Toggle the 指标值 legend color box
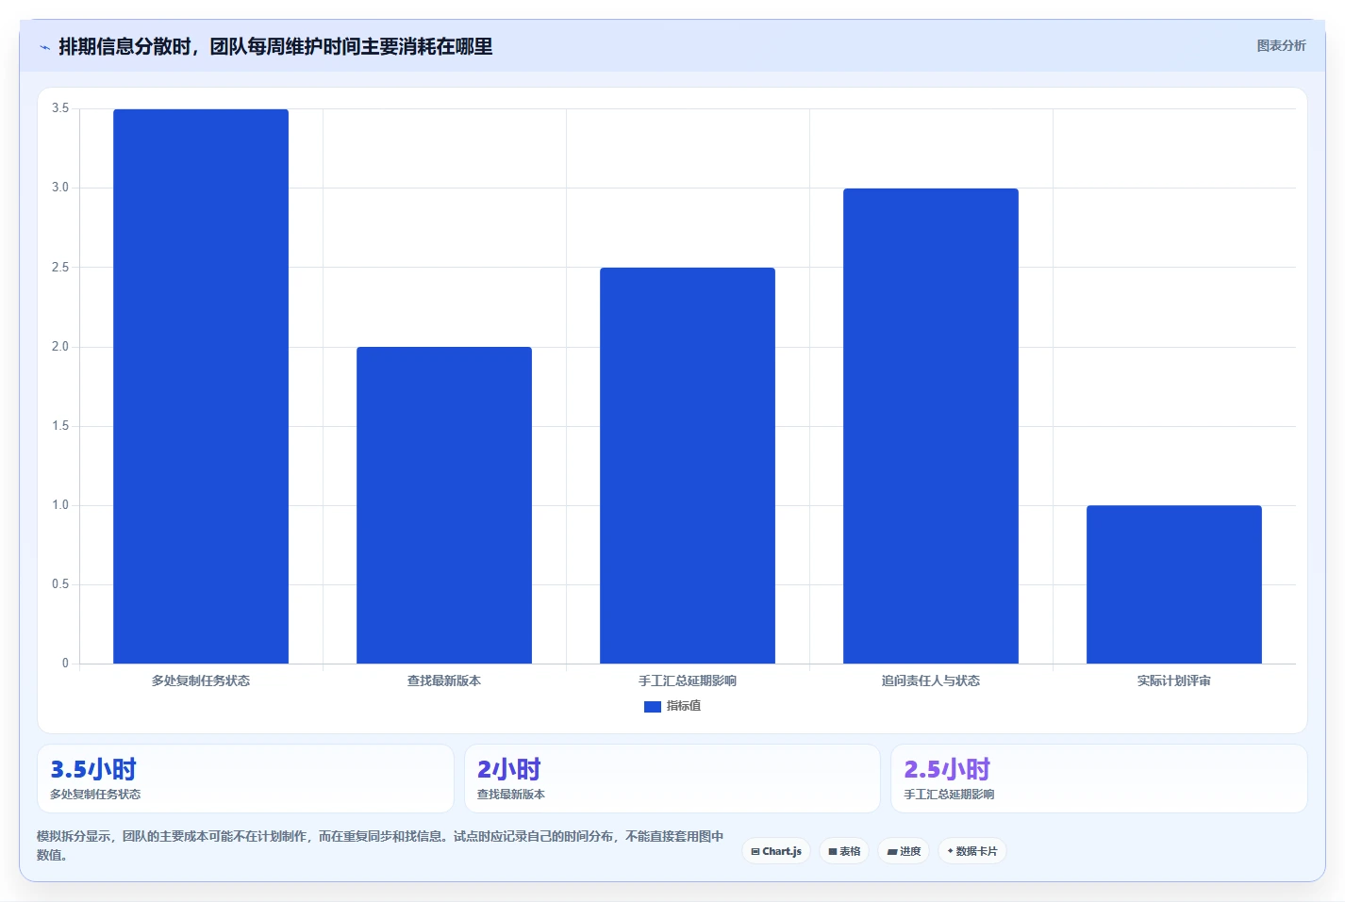The image size is (1345, 902). 652,706
